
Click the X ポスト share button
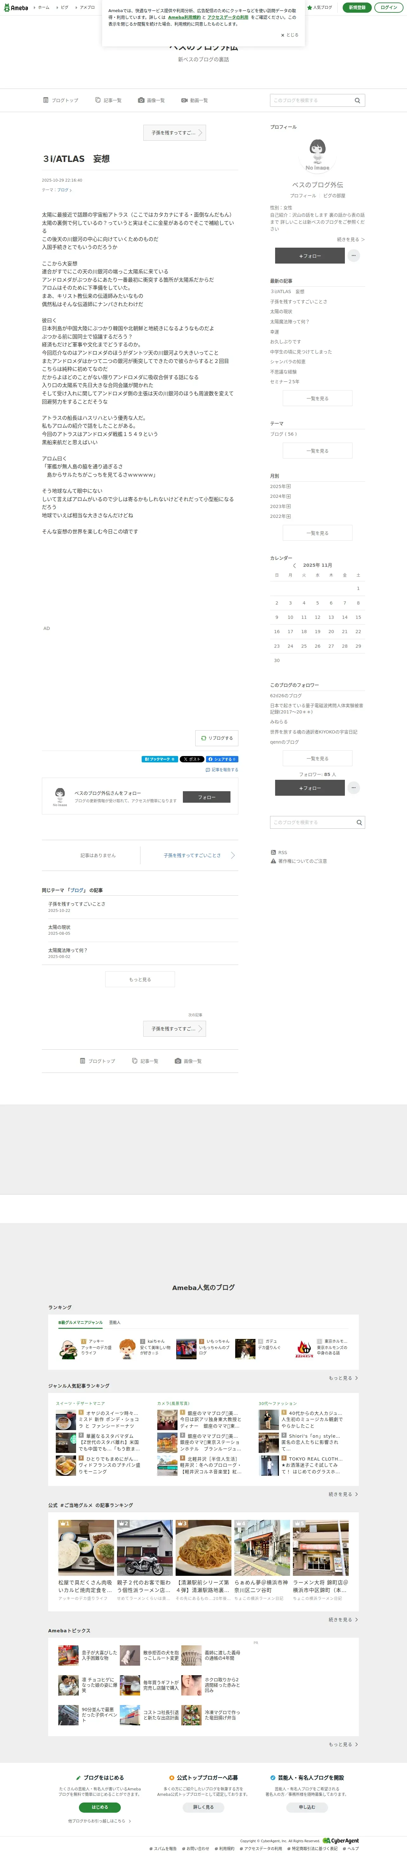(192, 759)
